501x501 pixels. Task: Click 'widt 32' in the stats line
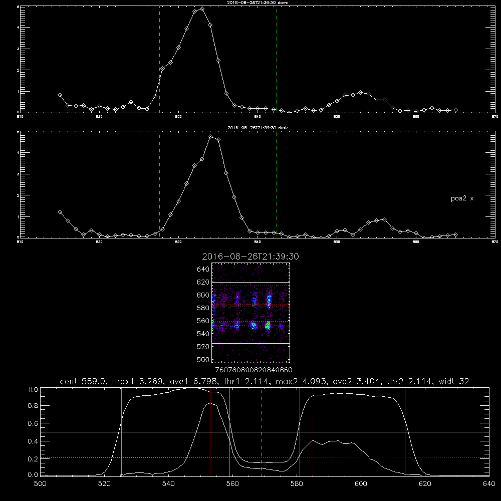pos(454,381)
